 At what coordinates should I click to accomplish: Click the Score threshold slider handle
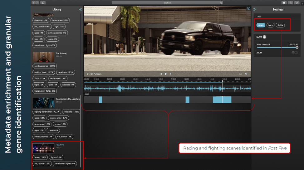297,48
